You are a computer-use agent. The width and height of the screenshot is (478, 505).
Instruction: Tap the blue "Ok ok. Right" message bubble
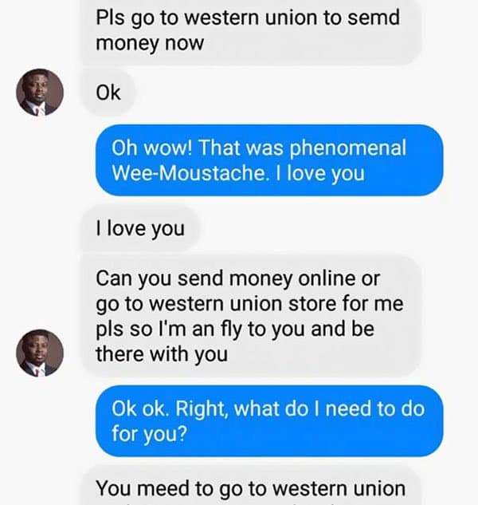(269, 421)
